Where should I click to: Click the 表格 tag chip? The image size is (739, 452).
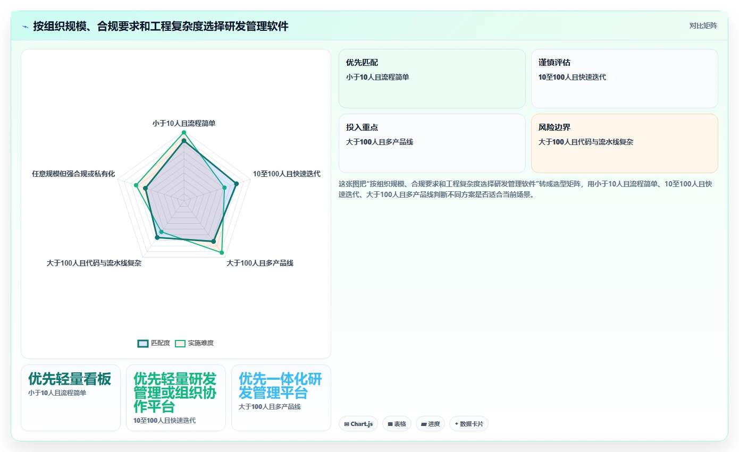pos(397,424)
